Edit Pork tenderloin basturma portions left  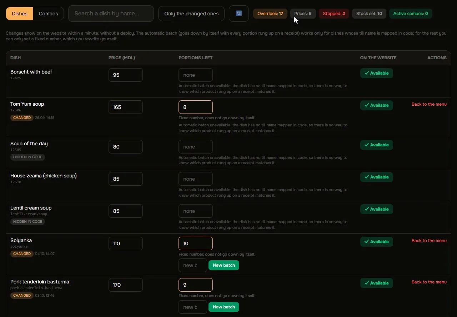point(196,285)
